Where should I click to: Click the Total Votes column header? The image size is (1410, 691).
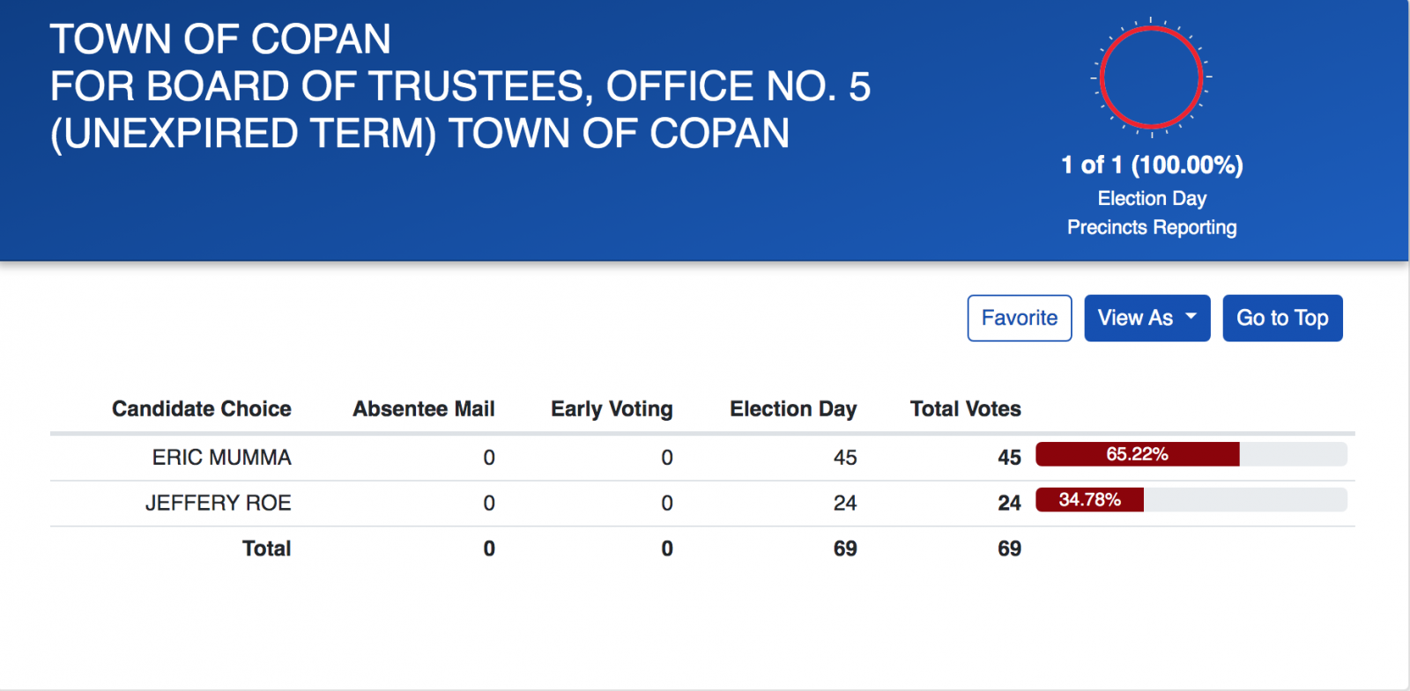tap(965, 408)
